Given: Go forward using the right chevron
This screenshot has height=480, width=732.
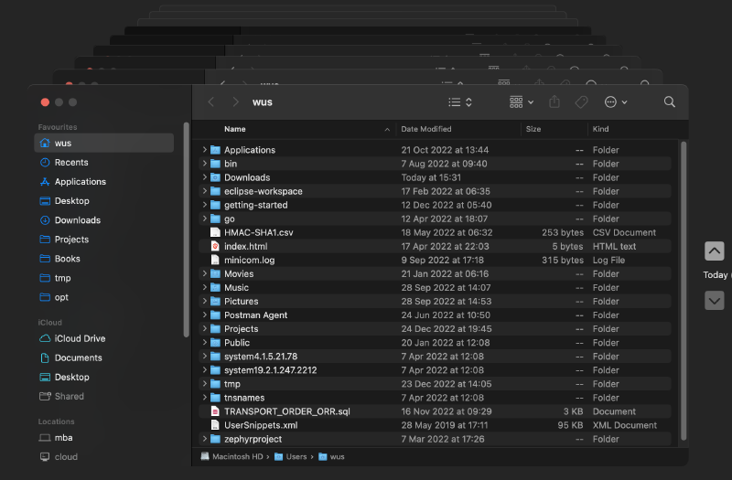Looking at the screenshot, I should (x=235, y=102).
